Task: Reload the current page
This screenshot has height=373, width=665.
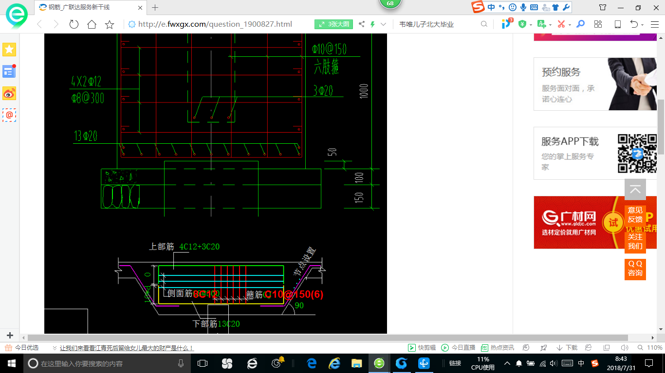Action: tap(74, 24)
